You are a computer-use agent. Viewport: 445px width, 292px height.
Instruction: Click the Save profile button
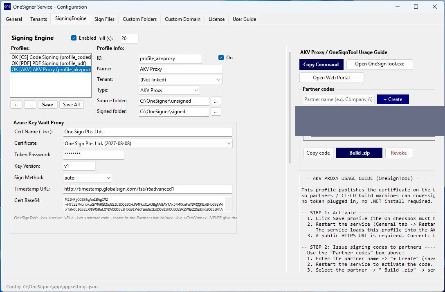click(x=48, y=105)
